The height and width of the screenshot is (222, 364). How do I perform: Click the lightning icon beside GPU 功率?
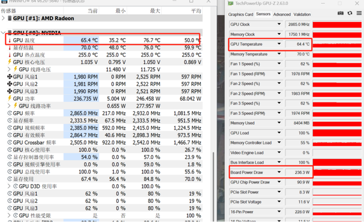click(x=10, y=98)
